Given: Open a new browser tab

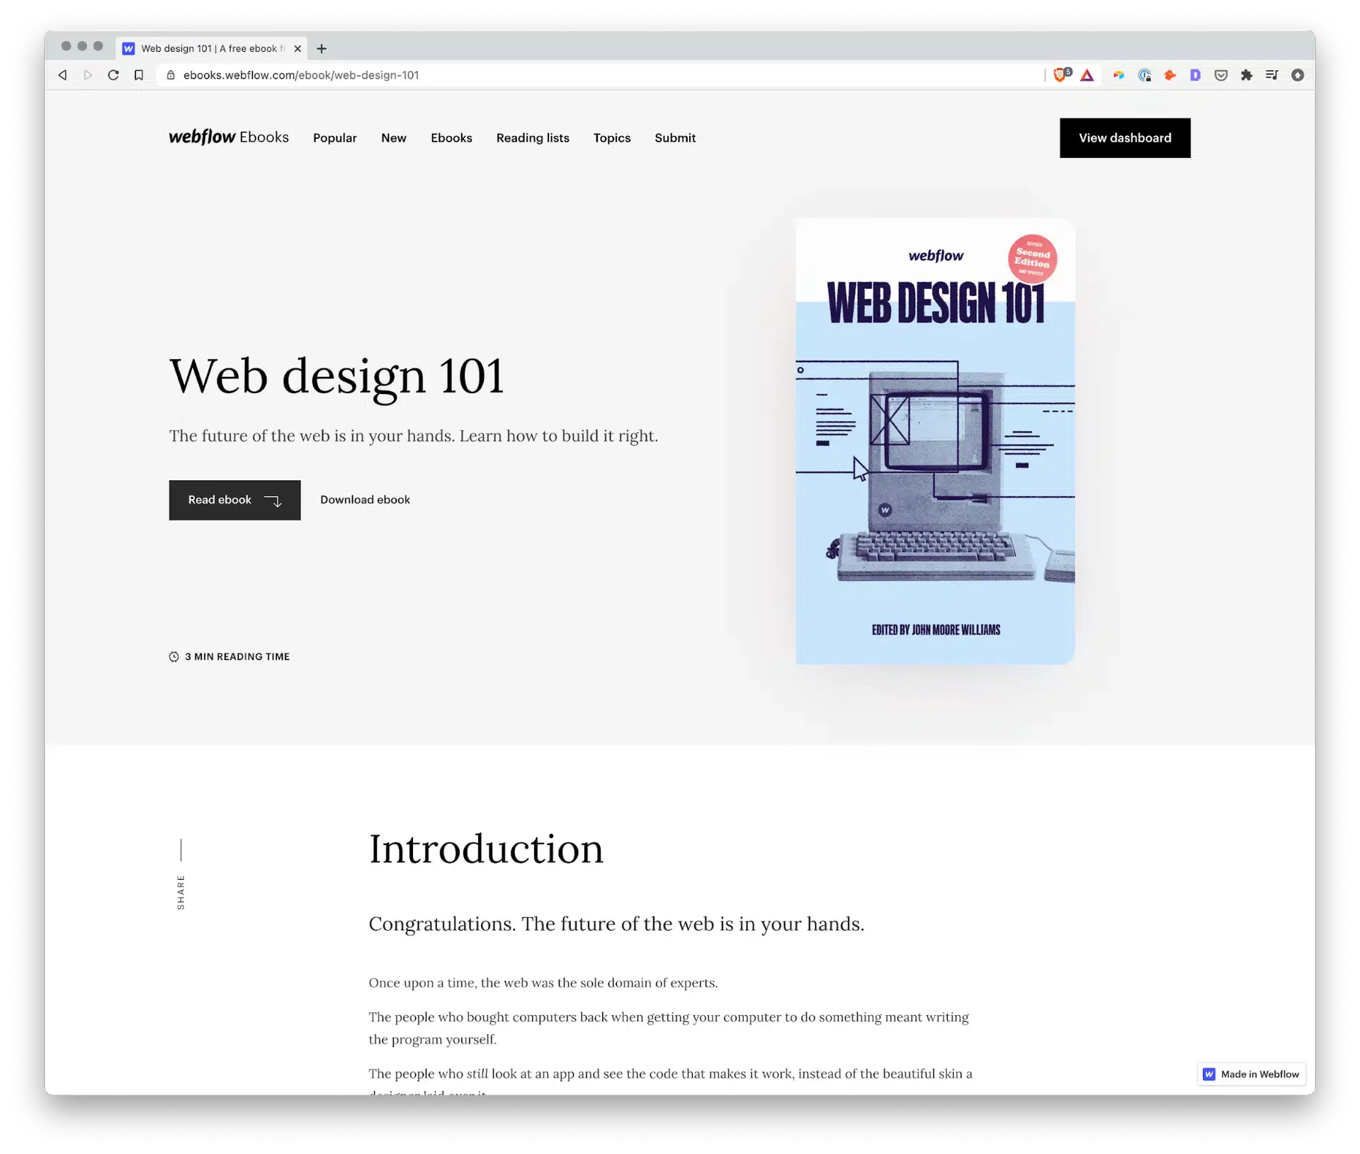Looking at the screenshot, I should [x=322, y=49].
